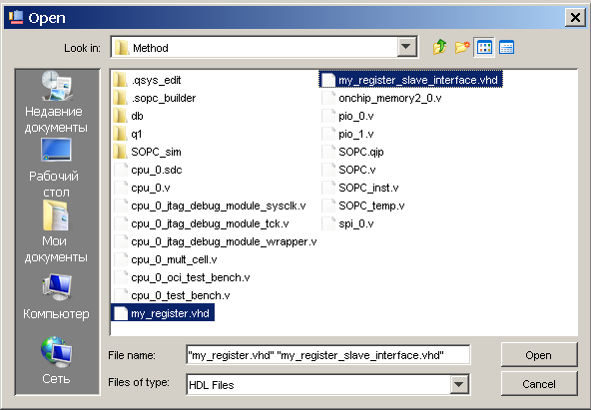The height and width of the screenshot is (410, 591).
Task: Select the db folder icon
Action: 120,116
